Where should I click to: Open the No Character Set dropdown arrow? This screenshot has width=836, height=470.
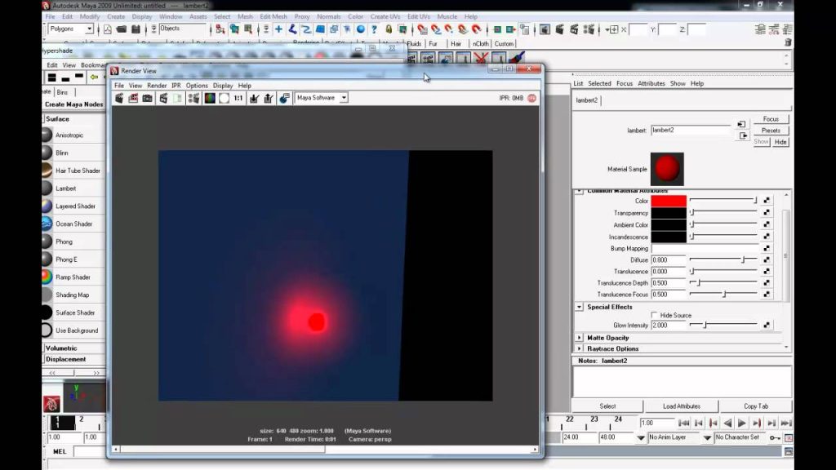(707, 437)
